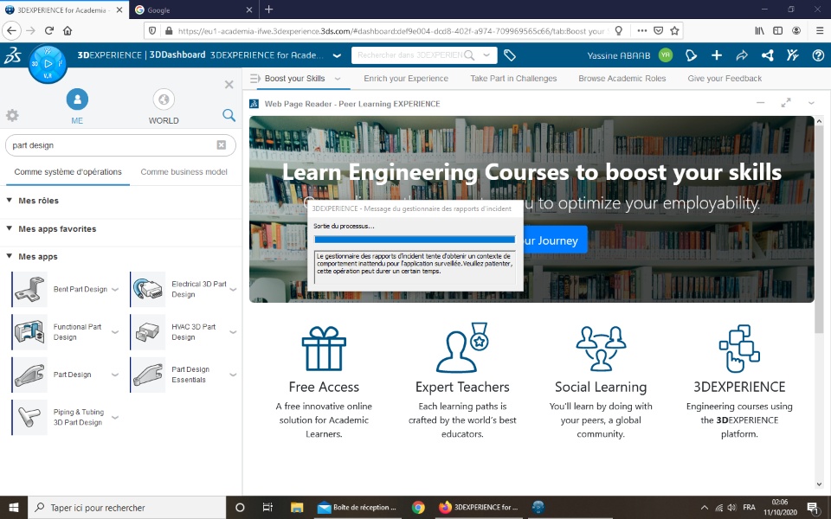Collapse the Mes rôles section

(10, 200)
